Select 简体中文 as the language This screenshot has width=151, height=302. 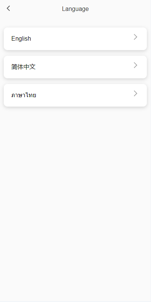tap(75, 67)
